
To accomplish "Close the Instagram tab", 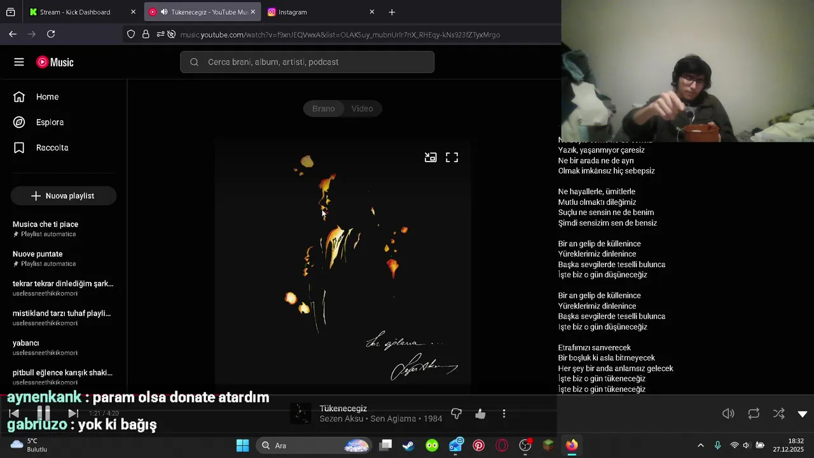I will tap(372, 12).
